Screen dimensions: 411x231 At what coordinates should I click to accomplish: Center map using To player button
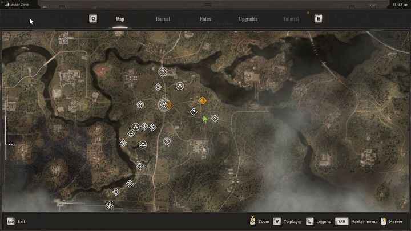tap(277, 221)
